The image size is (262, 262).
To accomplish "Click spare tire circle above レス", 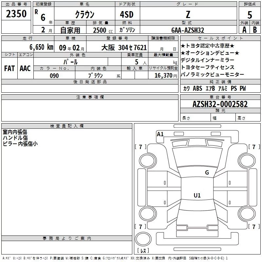I will (x=143, y=239).
